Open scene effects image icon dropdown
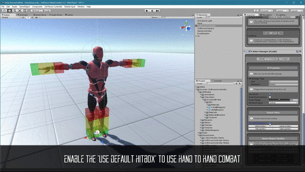305x172 pixels. (37, 17)
